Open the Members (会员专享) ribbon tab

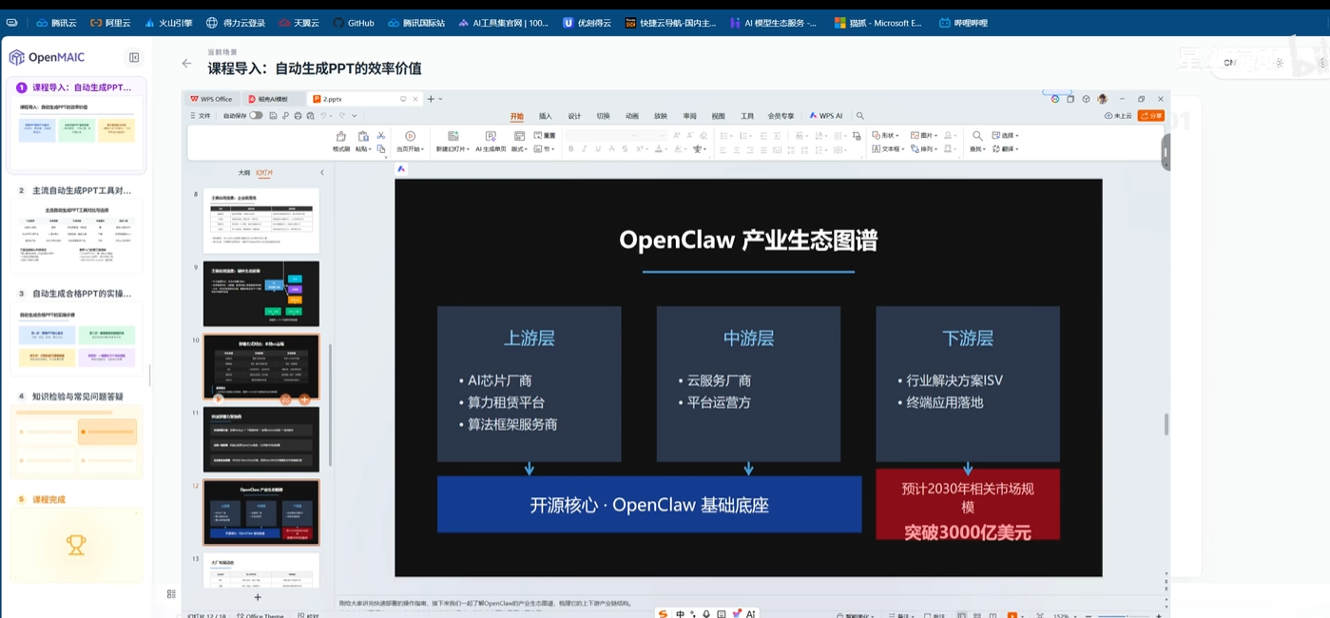[x=781, y=116]
